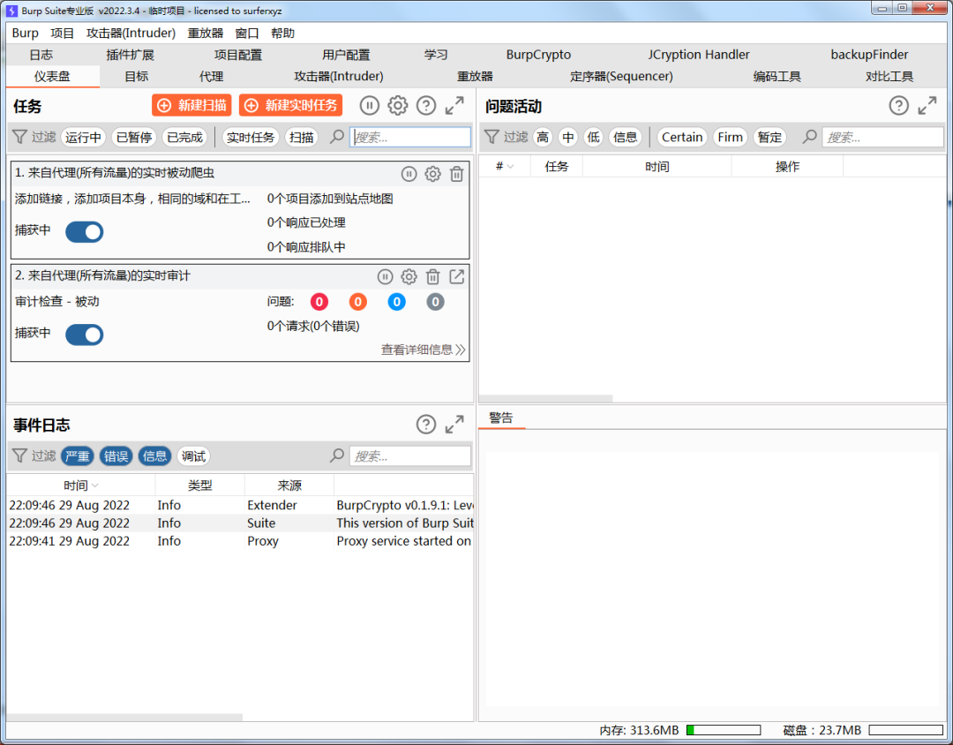The image size is (953, 745).
Task: Delete task 1 live passive crawl
Action: (x=456, y=174)
